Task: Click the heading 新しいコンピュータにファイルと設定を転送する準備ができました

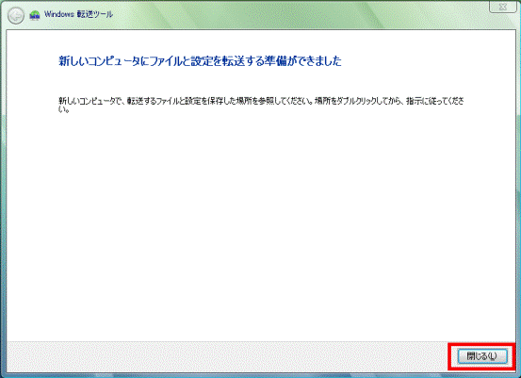Action: tap(200, 61)
